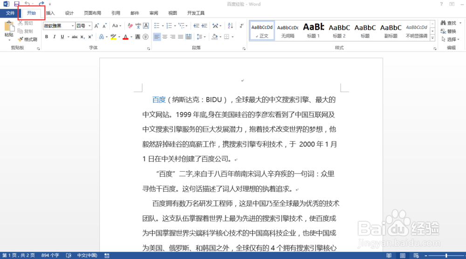The height and width of the screenshot is (259, 466).
Task: Click the yellow Text Highlight Color button
Action: [113, 37]
